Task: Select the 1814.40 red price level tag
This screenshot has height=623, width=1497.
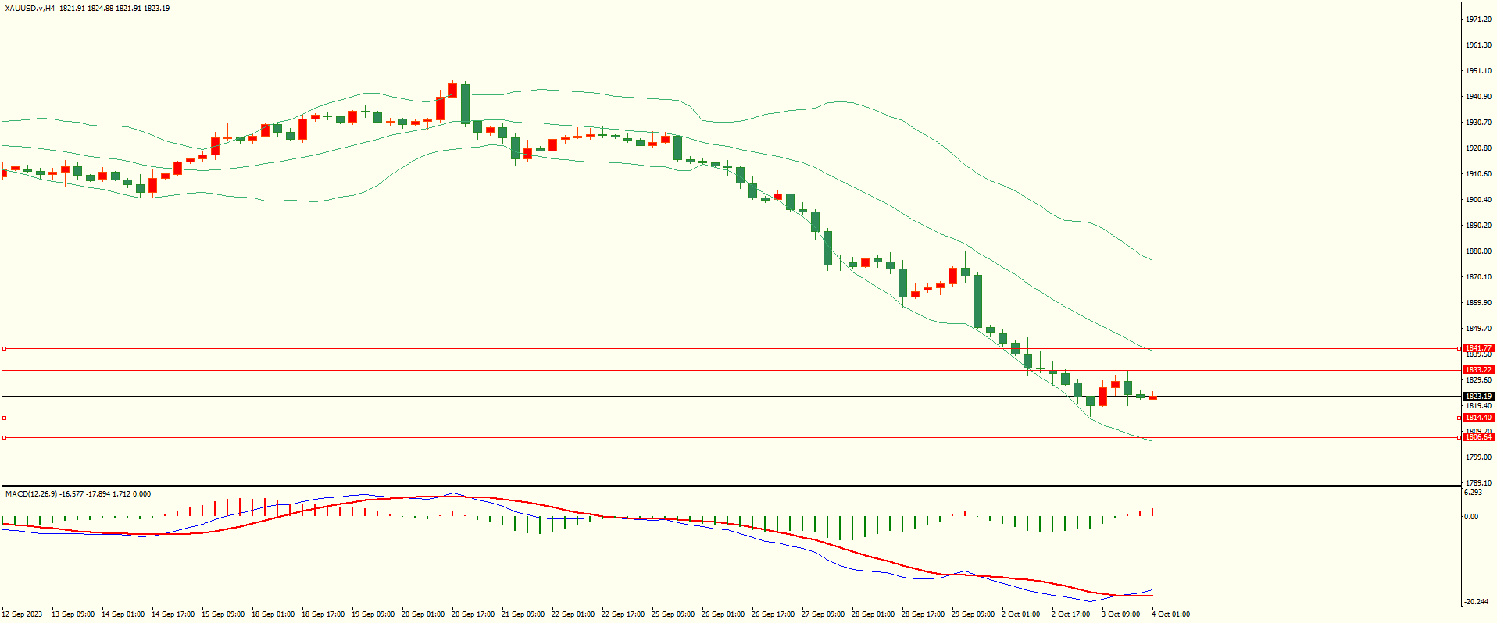Action: (1478, 418)
